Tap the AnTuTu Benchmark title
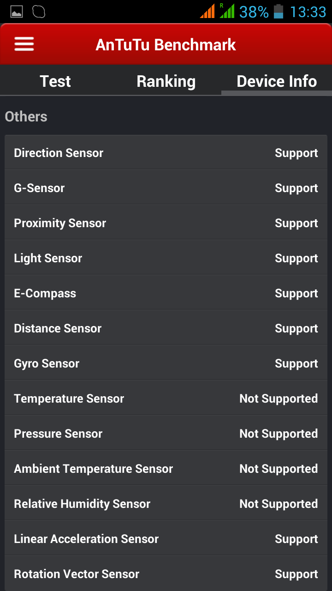 tap(166, 45)
